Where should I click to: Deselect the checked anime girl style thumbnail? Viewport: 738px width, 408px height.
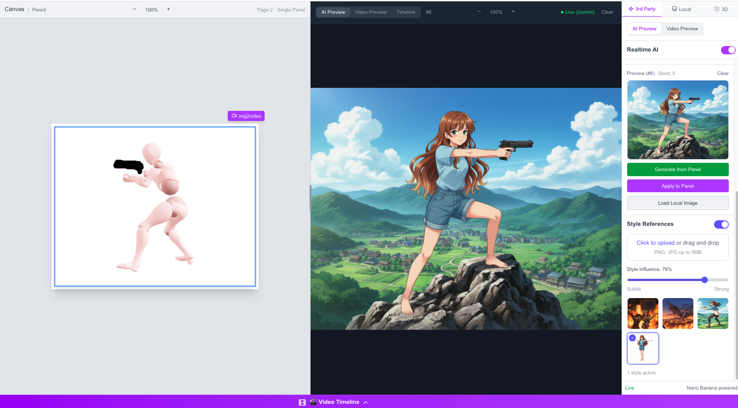(x=643, y=348)
